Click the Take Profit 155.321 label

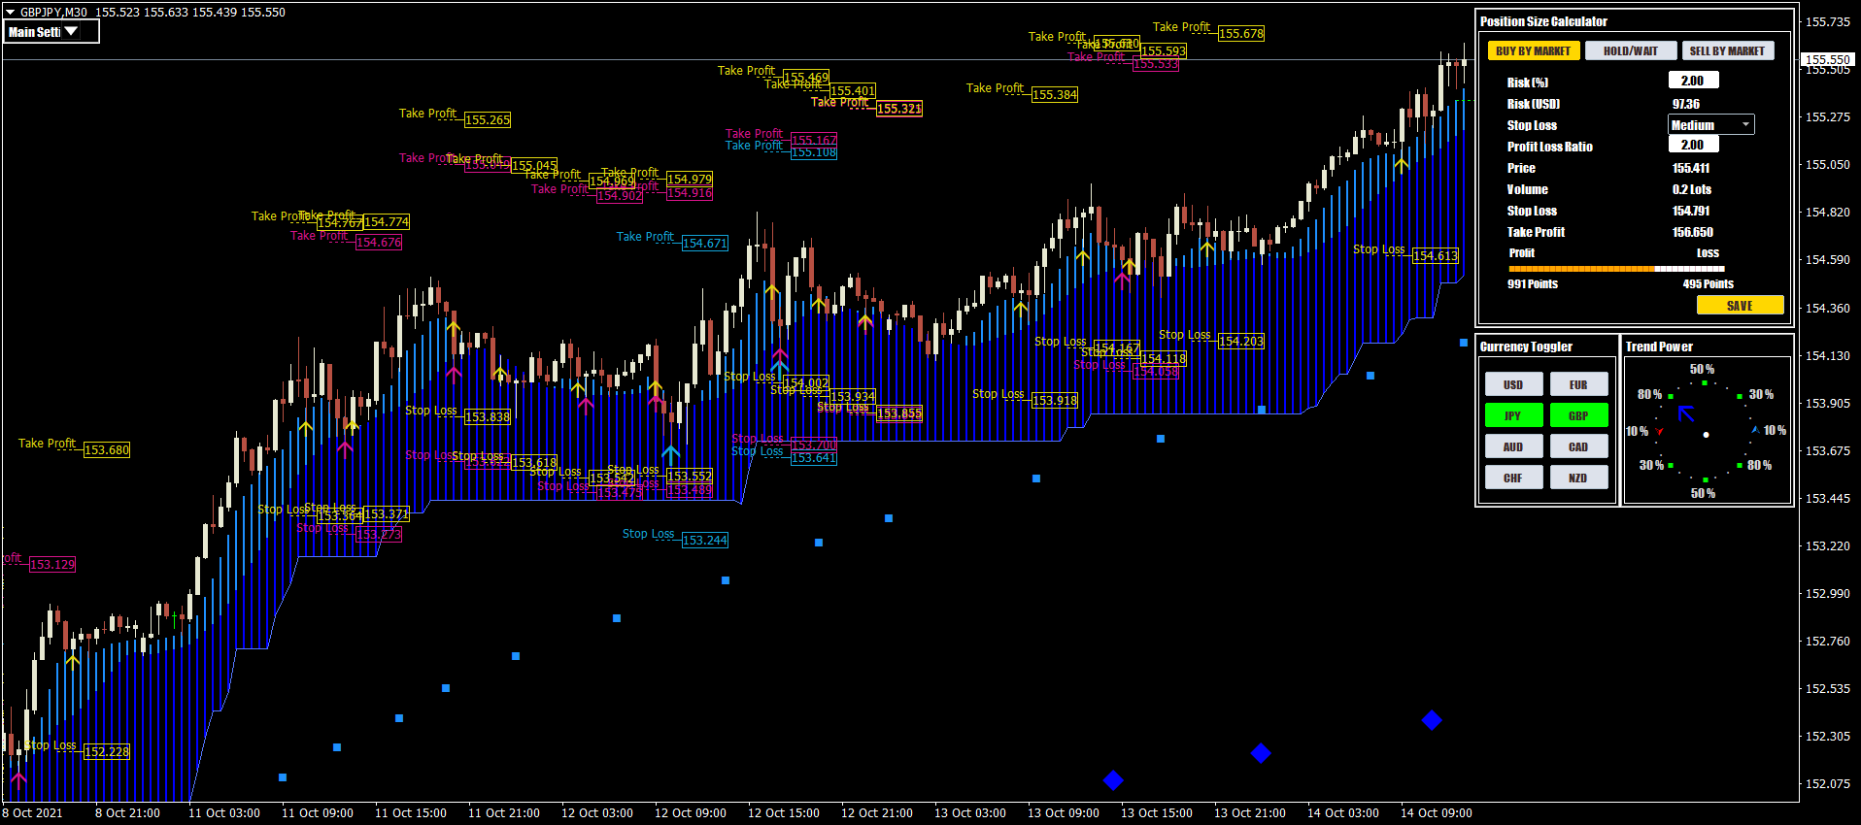tap(898, 108)
